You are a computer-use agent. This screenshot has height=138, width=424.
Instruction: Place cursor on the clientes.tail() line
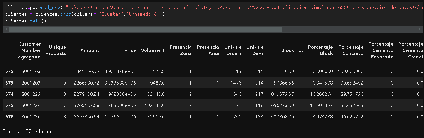pos(25,21)
